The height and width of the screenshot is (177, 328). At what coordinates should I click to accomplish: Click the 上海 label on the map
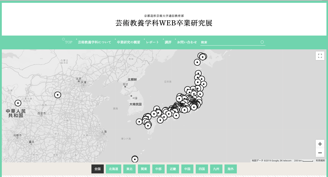pyautogui.click(x=104, y=132)
